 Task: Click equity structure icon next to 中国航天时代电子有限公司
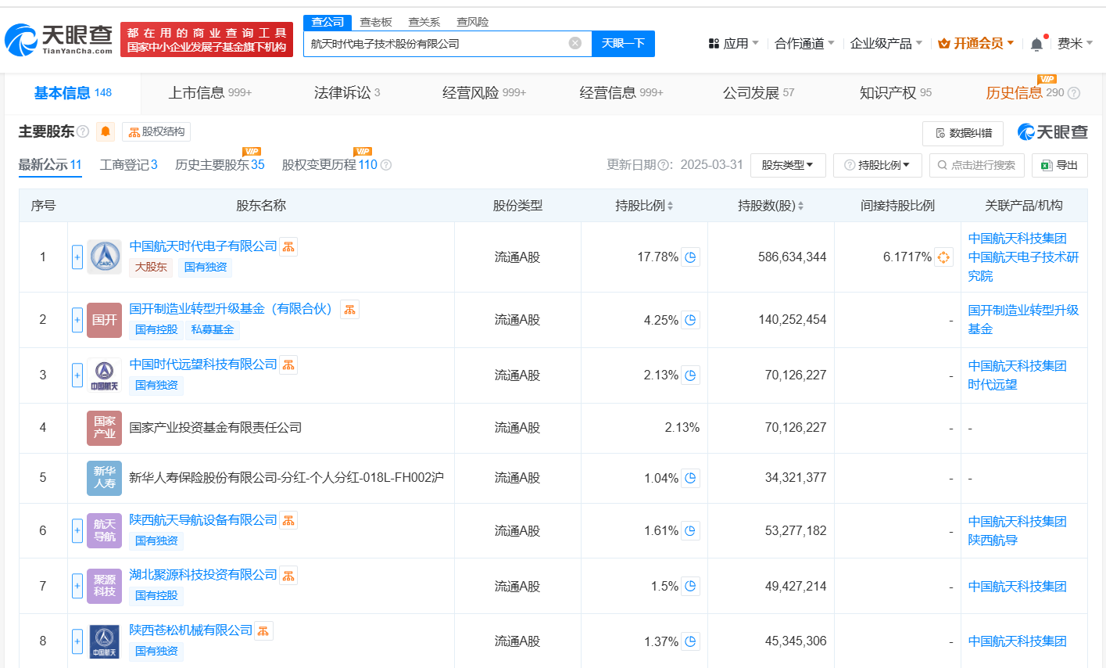[x=288, y=247]
